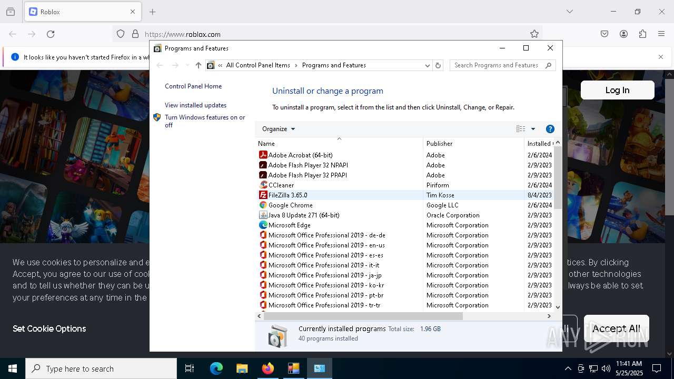The width and height of the screenshot is (674, 379).
Task: Open File Explorer from the taskbar
Action: [x=242, y=368]
